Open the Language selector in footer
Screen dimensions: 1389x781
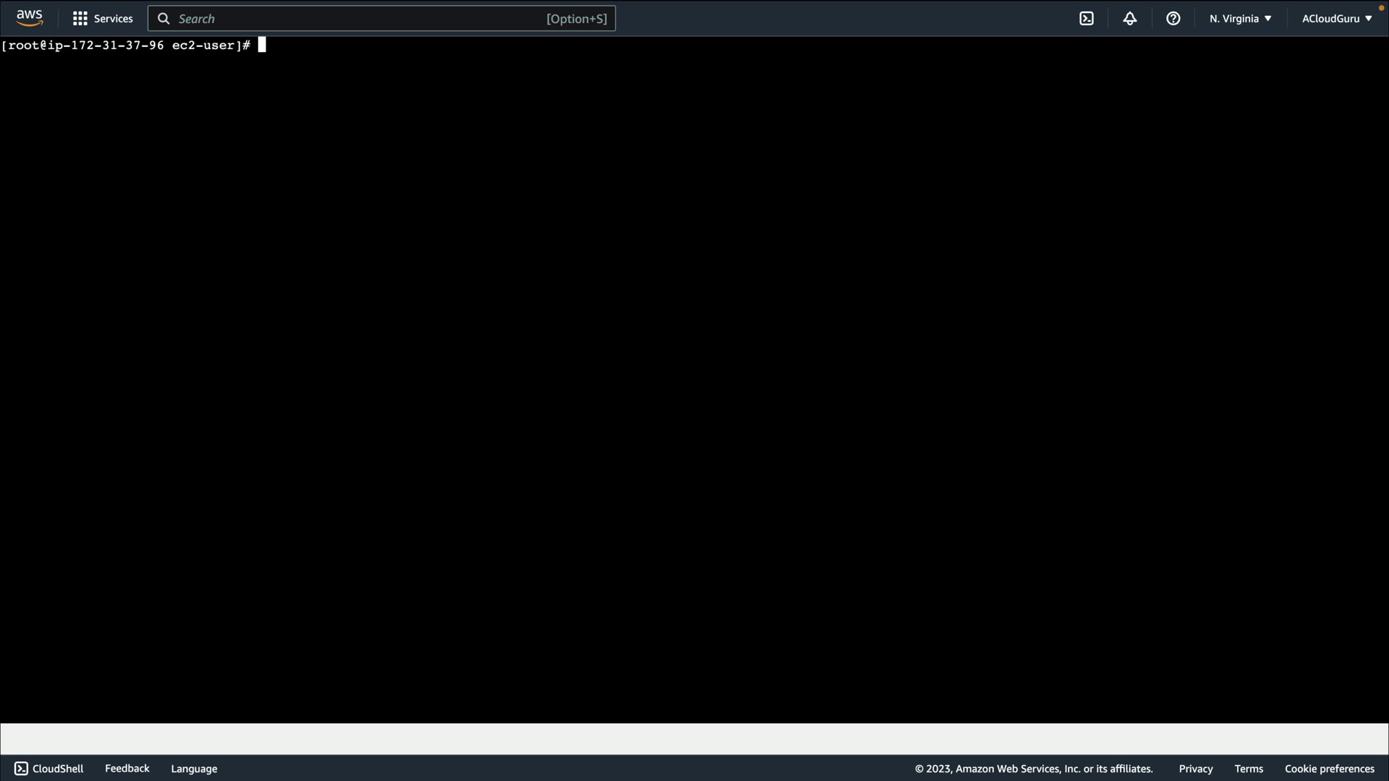pyautogui.click(x=194, y=769)
